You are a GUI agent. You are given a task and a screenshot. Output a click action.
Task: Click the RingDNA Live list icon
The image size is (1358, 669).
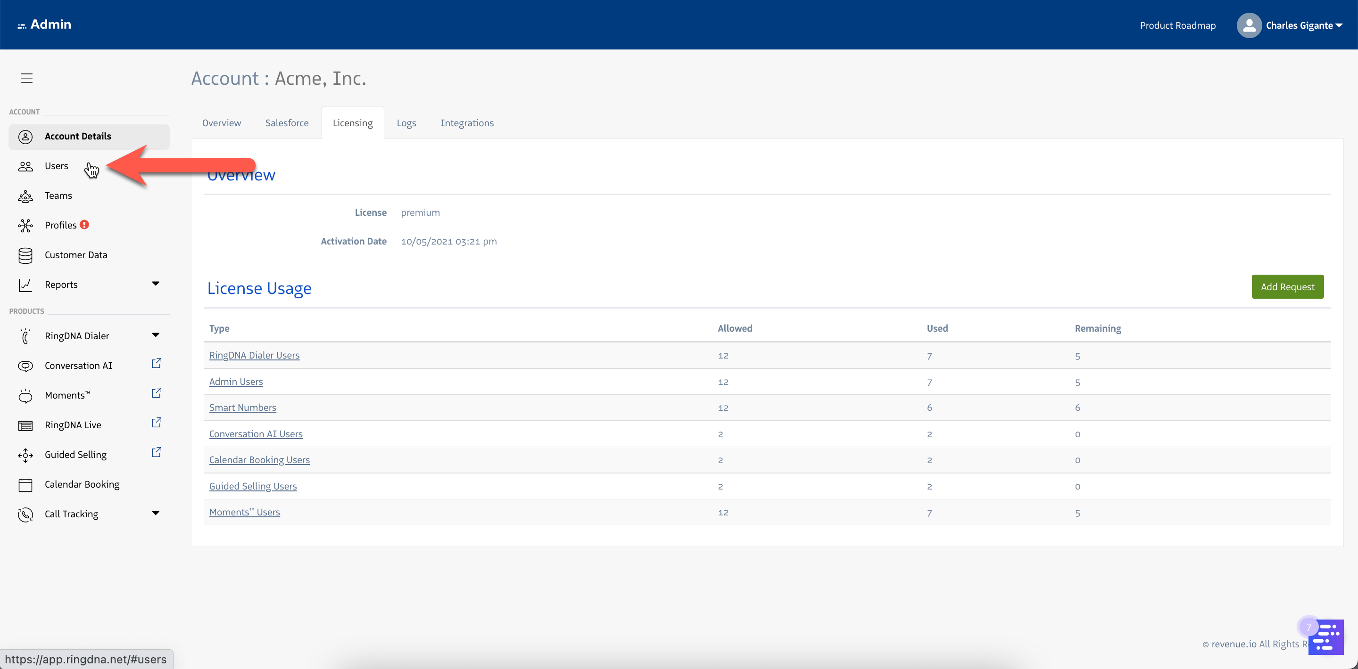pos(25,425)
